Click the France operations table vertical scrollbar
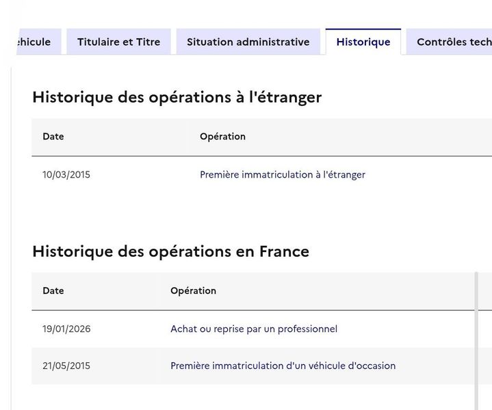Image resolution: width=492 pixels, height=410 pixels. pos(477,341)
